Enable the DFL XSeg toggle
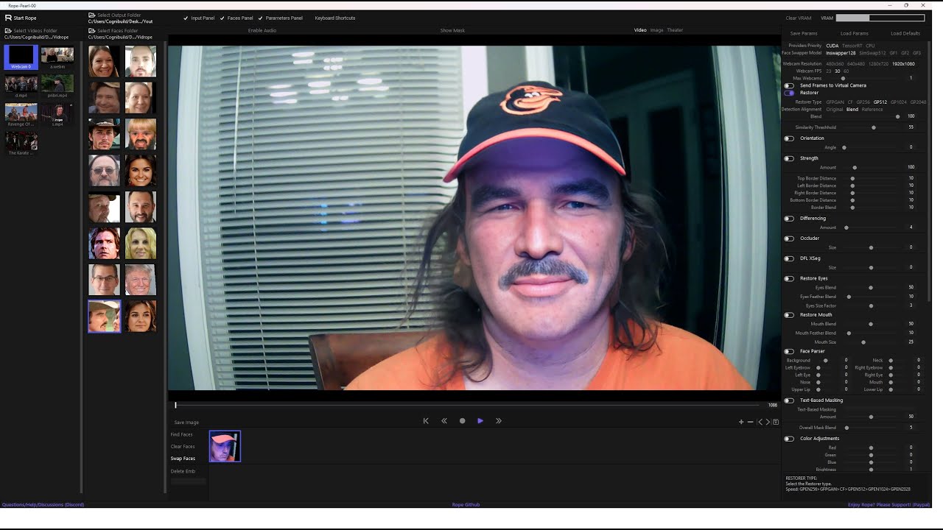The width and height of the screenshot is (943, 530). [x=789, y=258]
